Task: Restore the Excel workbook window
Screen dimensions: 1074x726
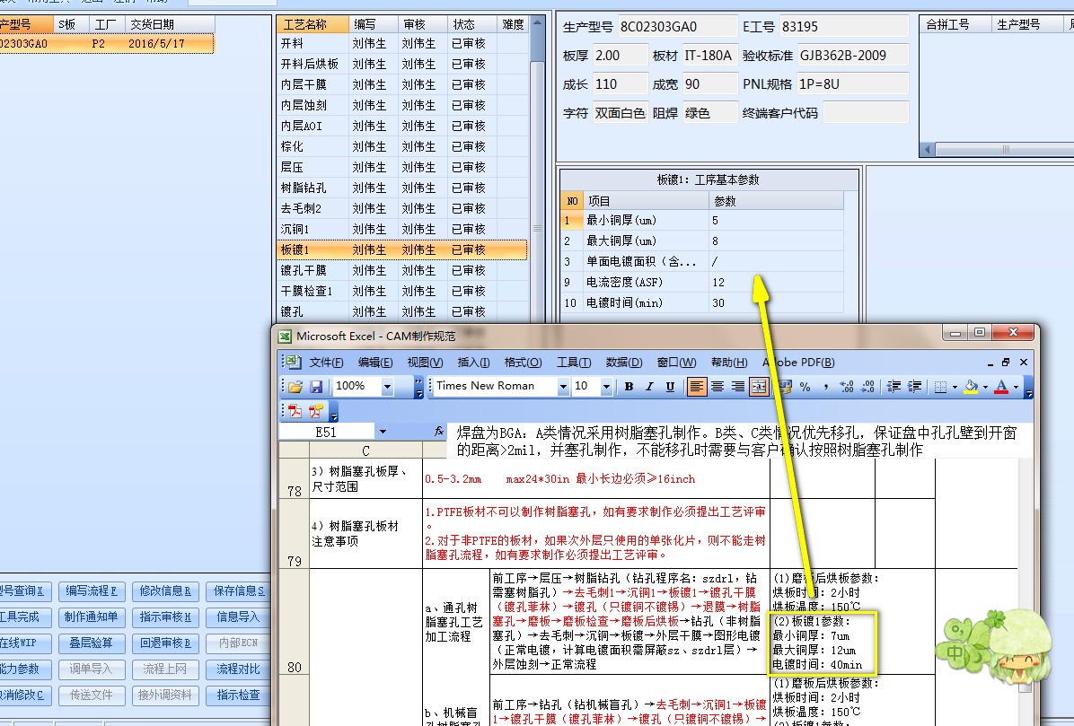Action: click(x=1005, y=362)
